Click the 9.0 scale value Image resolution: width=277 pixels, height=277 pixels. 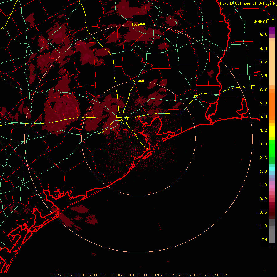(x=263, y=48)
